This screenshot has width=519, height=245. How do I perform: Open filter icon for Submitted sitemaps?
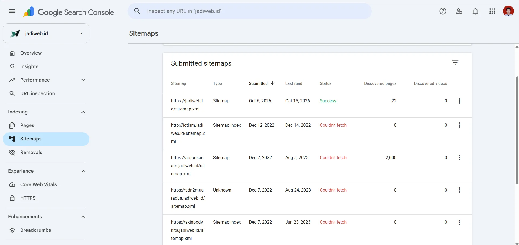455,62
